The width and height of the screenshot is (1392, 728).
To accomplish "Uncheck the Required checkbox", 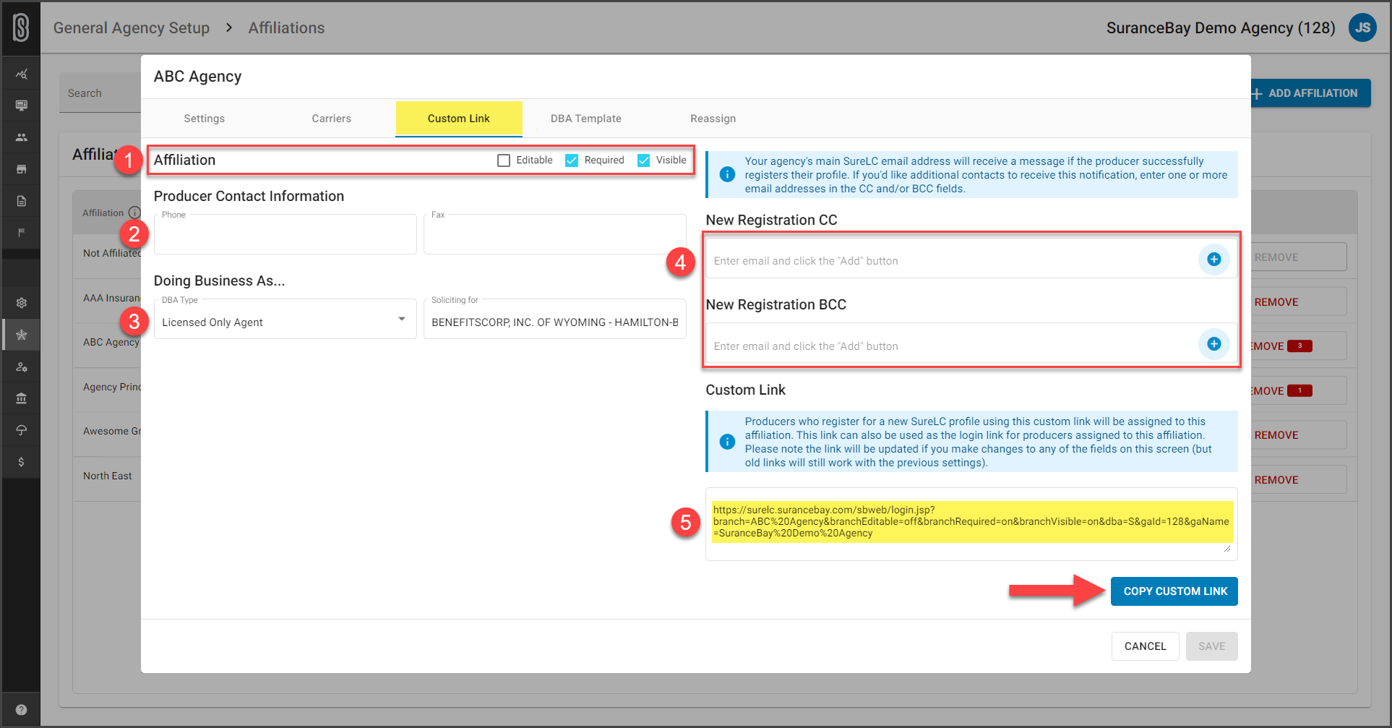I will tap(572, 160).
